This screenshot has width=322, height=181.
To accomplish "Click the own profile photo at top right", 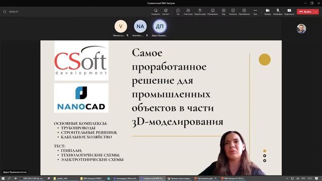I will point(301,29).
